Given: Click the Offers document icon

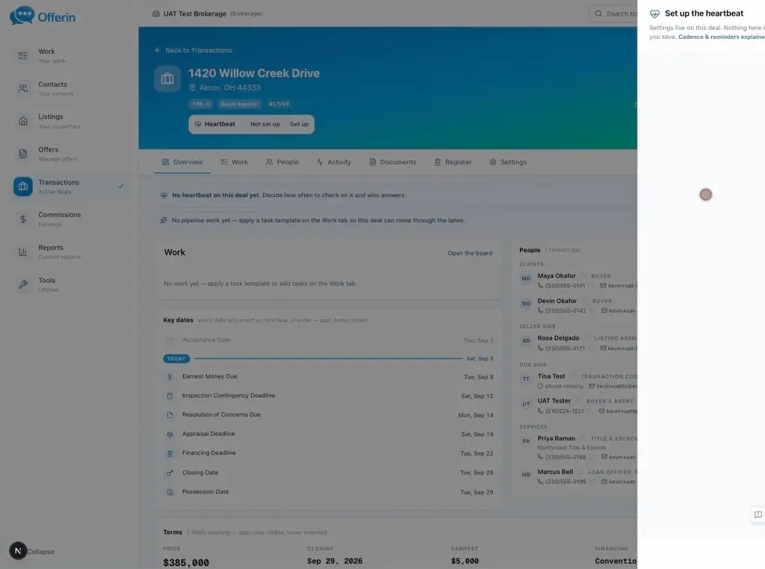Looking at the screenshot, I should tap(23, 154).
